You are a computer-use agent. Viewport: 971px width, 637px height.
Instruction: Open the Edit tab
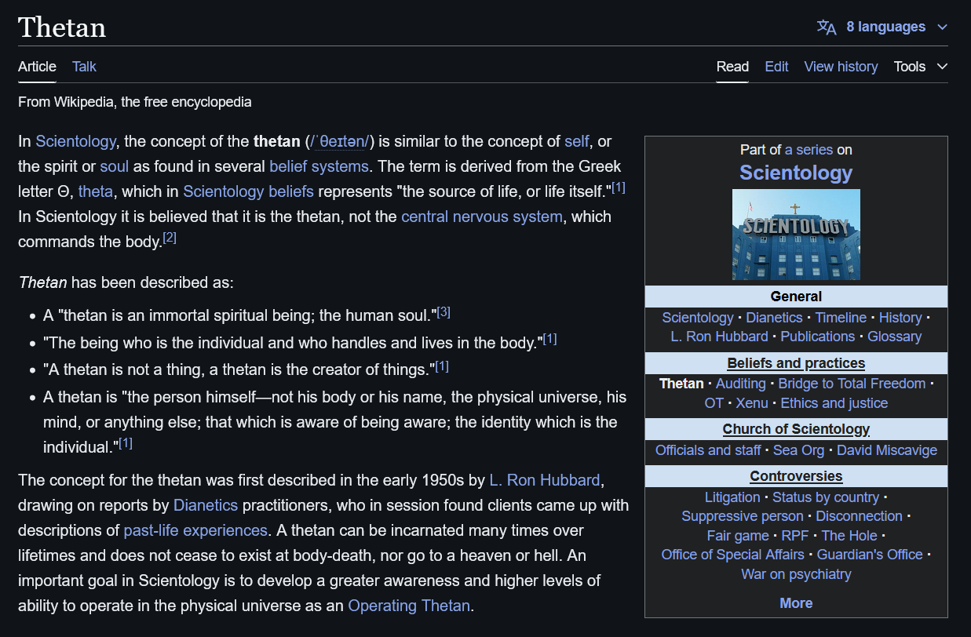[776, 67]
